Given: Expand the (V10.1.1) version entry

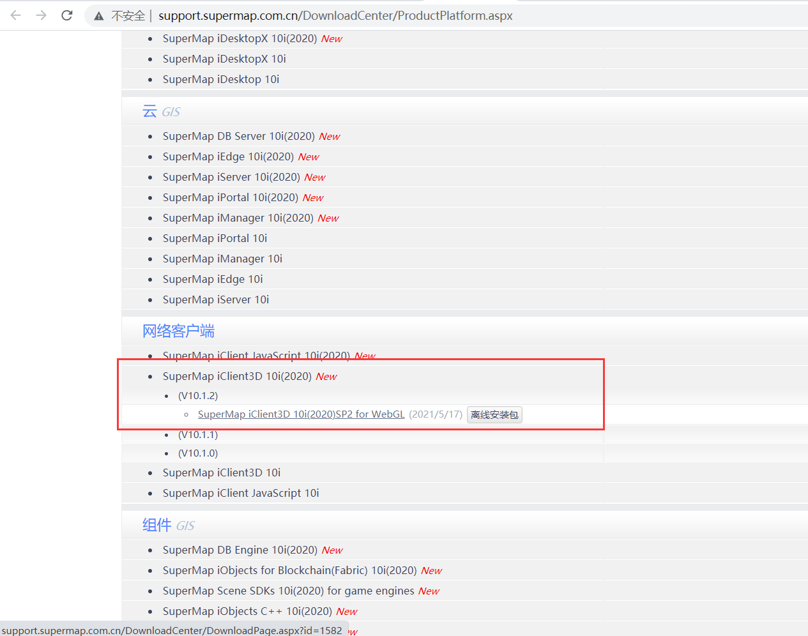Looking at the screenshot, I should click(x=198, y=435).
